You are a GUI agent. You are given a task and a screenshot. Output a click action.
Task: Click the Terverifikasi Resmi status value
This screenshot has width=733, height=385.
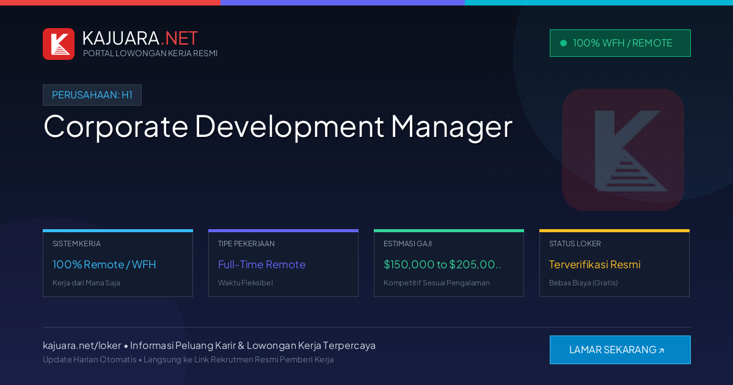tap(595, 265)
